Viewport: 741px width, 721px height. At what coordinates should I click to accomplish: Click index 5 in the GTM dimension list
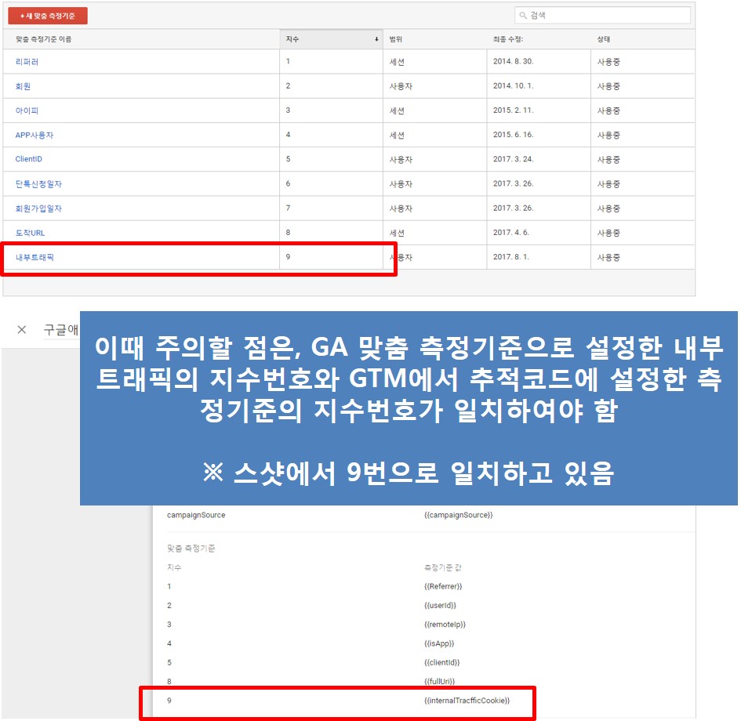[x=169, y=662]
